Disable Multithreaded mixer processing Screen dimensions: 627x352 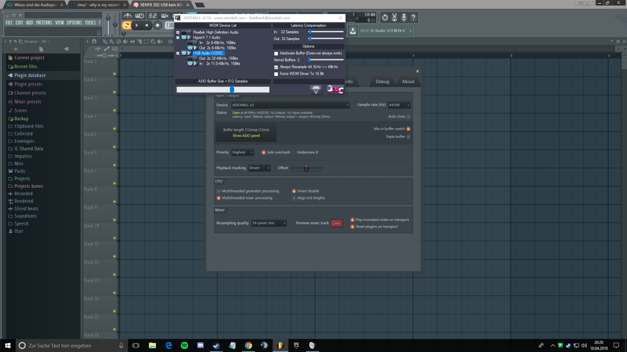pos(218,198)
